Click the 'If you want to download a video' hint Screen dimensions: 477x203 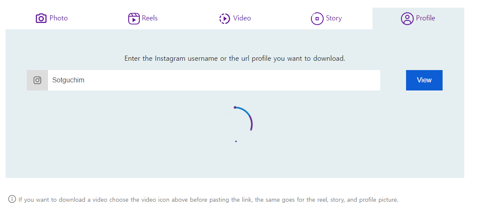(x=208, y=200)
